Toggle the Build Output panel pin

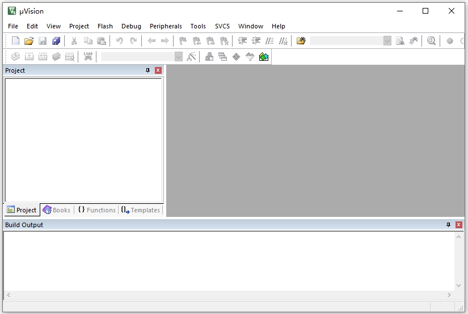point(449,225)
